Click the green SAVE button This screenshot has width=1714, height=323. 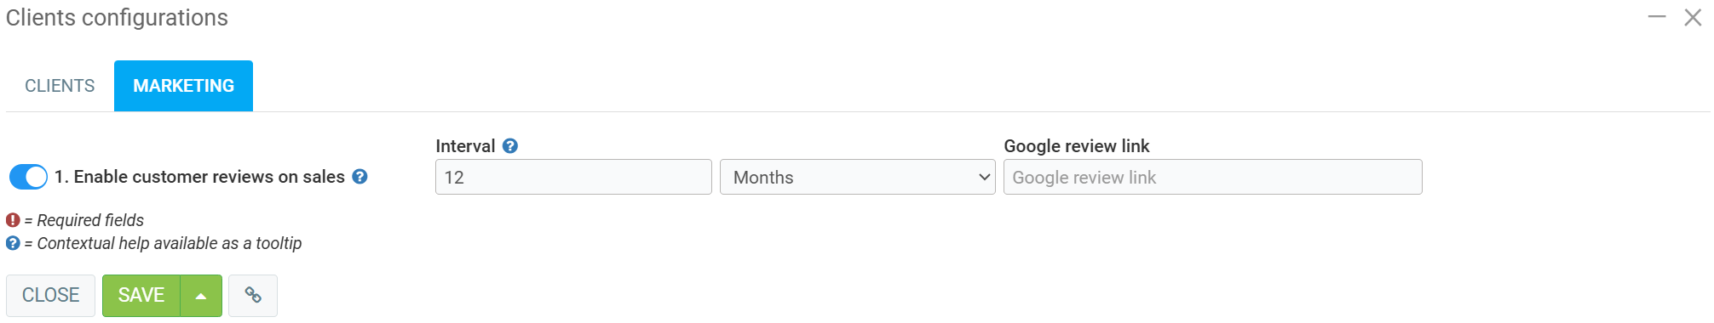click(x=141, y=296)
